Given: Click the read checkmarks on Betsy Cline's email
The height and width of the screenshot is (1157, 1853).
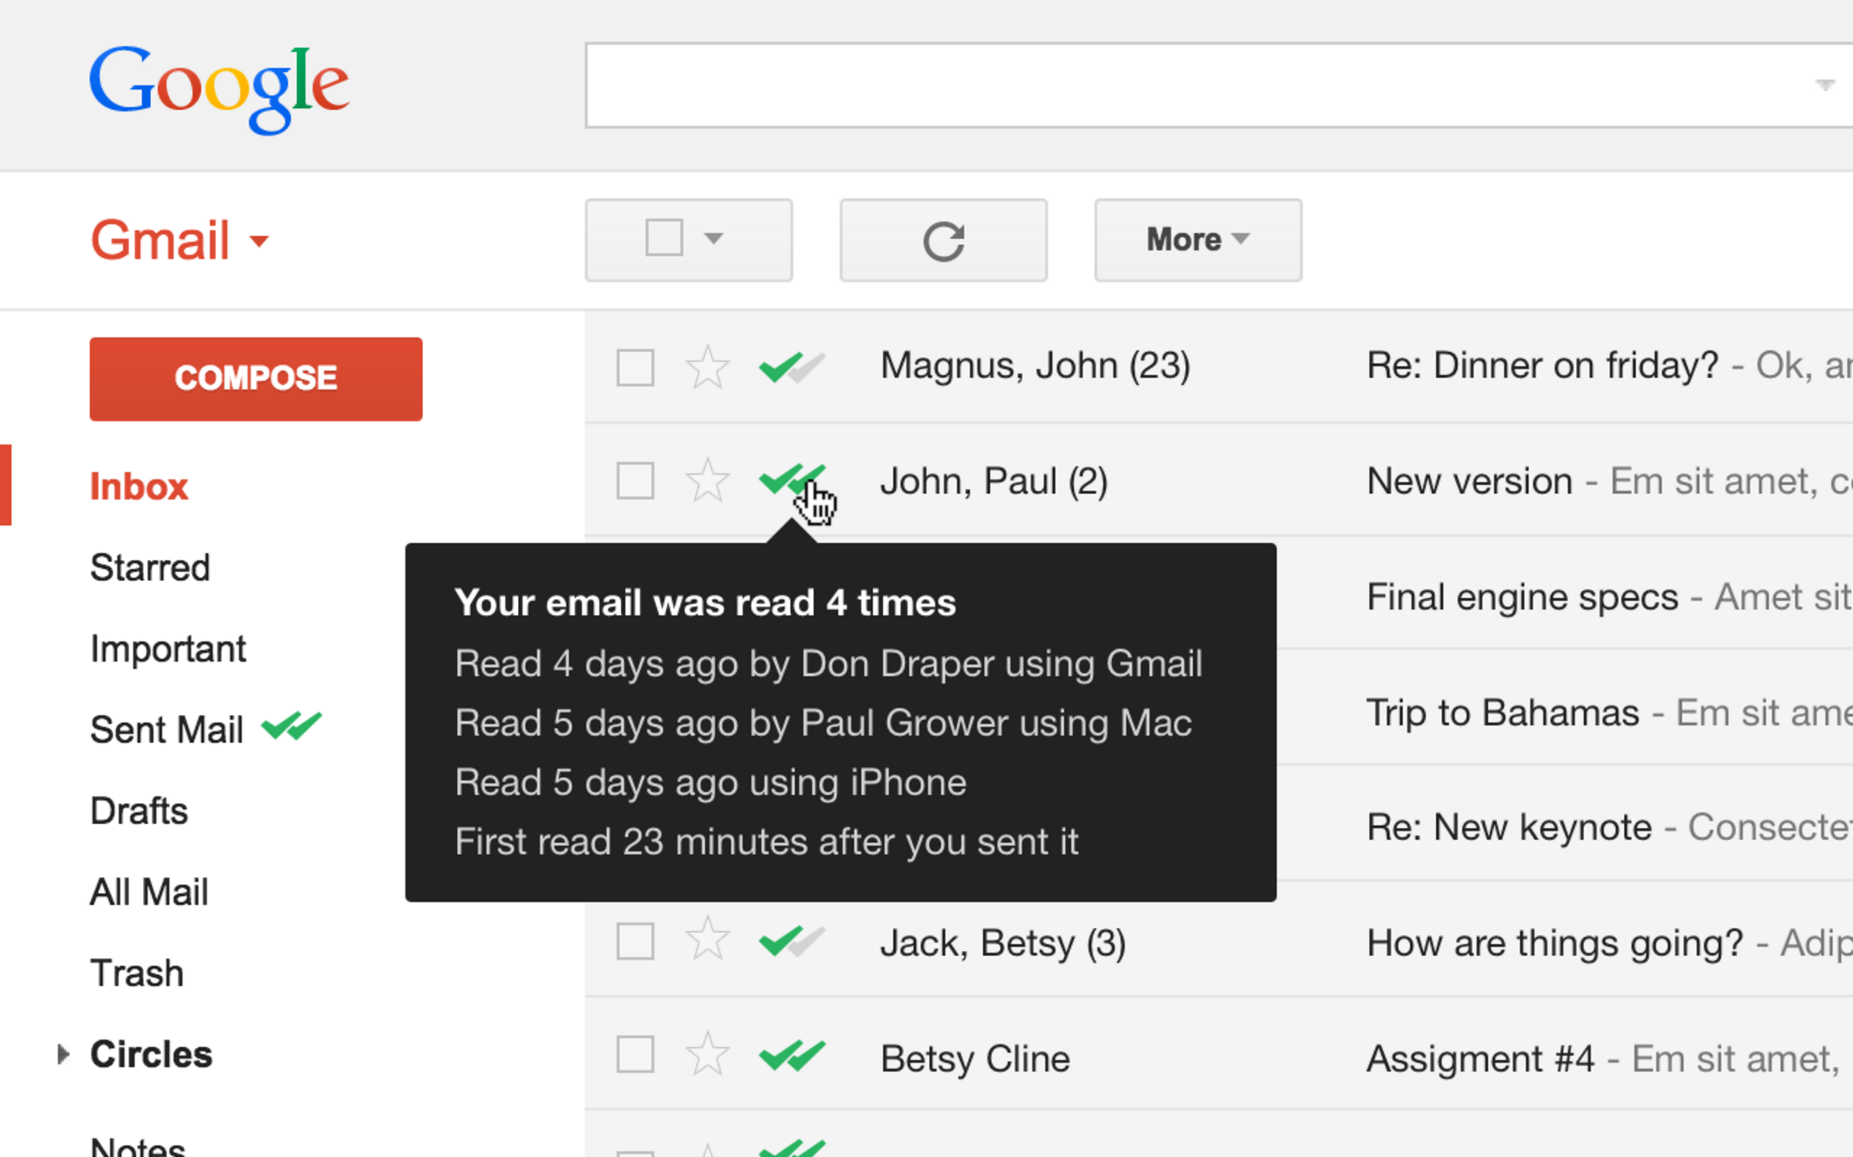Looking at the screenshot, I should coord(792,1056).
